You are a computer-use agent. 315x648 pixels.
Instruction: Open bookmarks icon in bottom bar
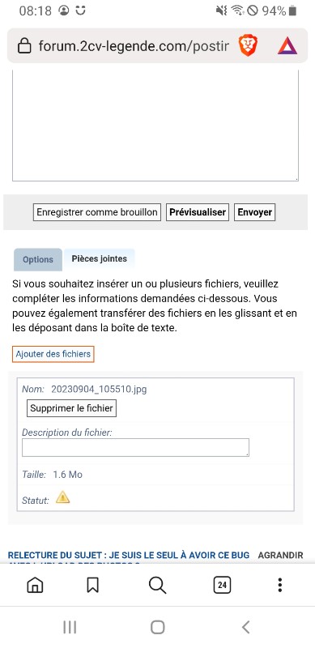tap(92, 585)
